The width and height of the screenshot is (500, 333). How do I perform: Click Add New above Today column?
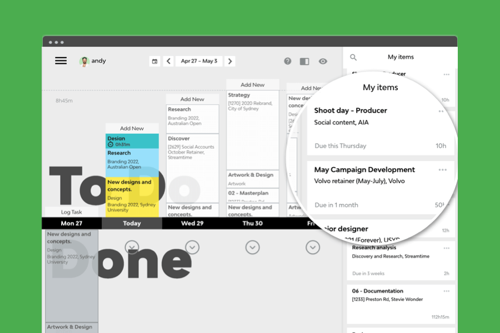point(132,128)
